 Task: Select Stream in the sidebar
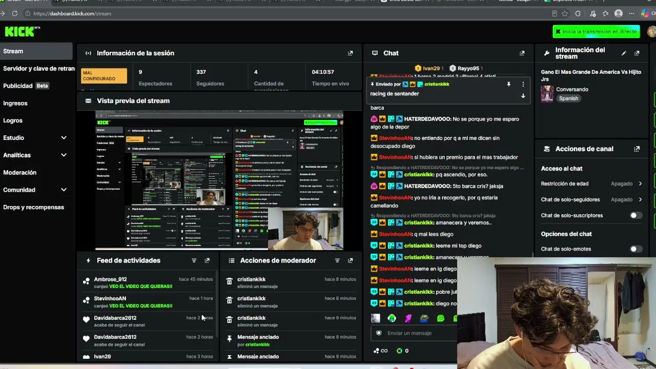coord(36,51)
